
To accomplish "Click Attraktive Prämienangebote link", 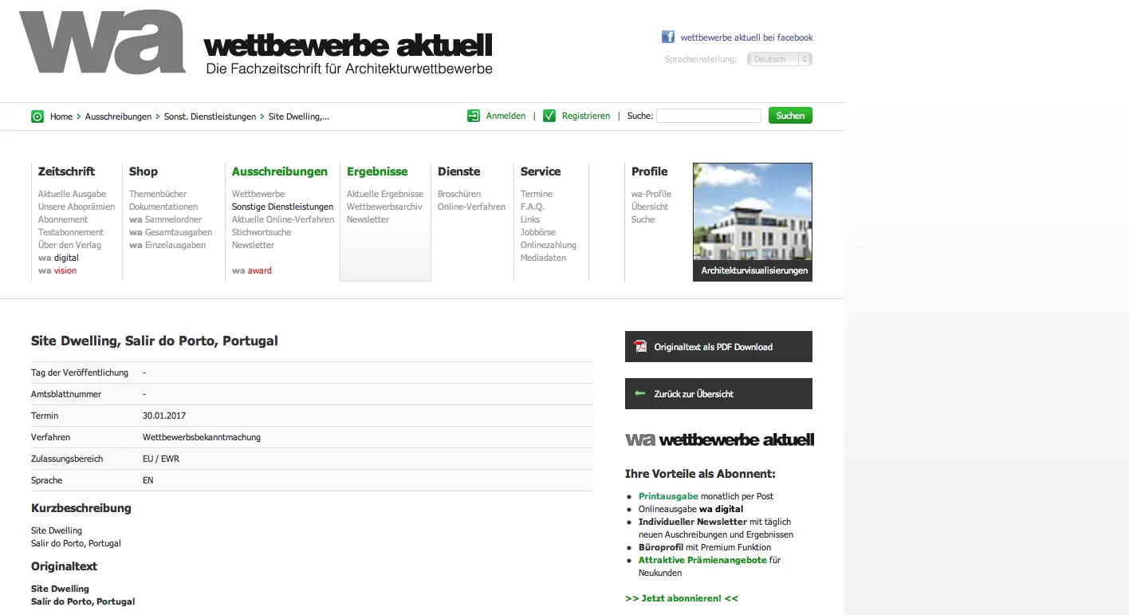I will tap(702, 560).
